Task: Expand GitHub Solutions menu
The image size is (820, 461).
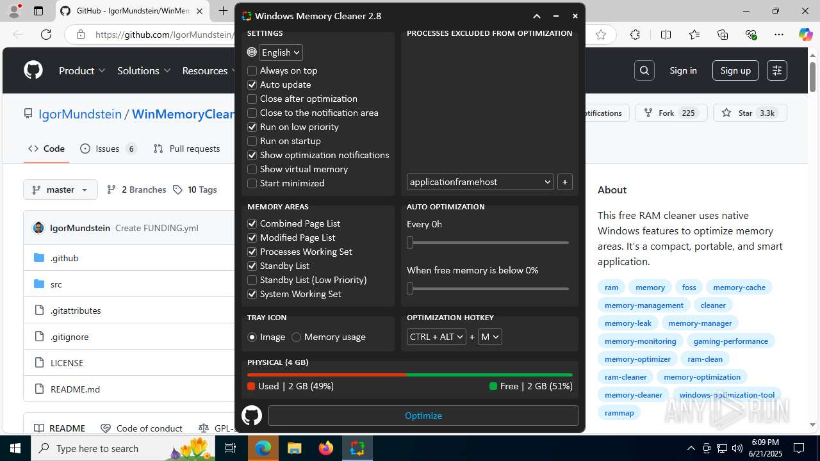Action: 143,70
